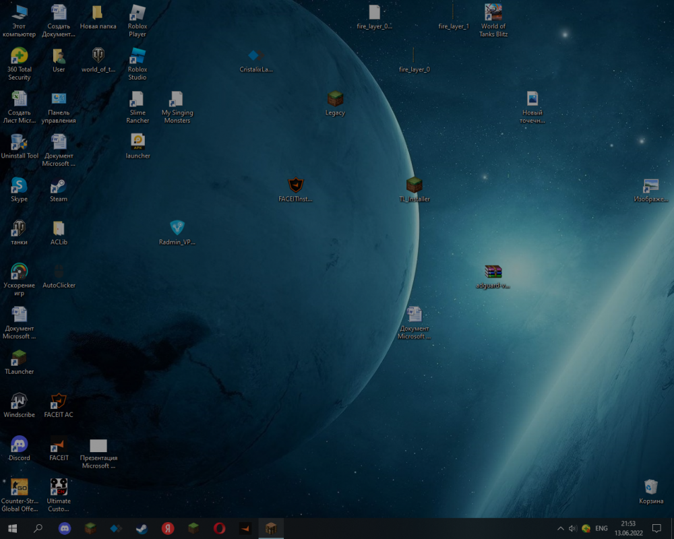Open Opera from the taskbar
674x539 pixels.
pos(219,528)
